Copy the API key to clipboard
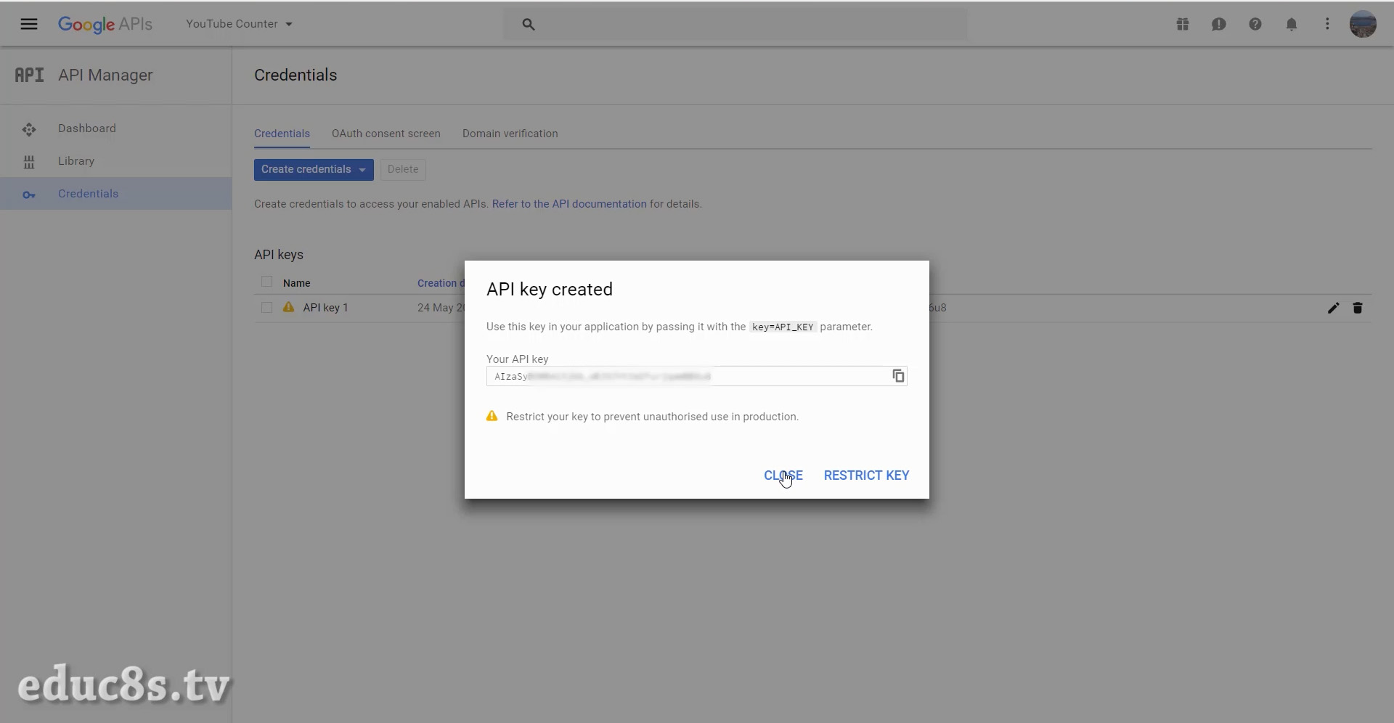The height and width of the screenshot is (723, 1394). click(x=898, y=375)
